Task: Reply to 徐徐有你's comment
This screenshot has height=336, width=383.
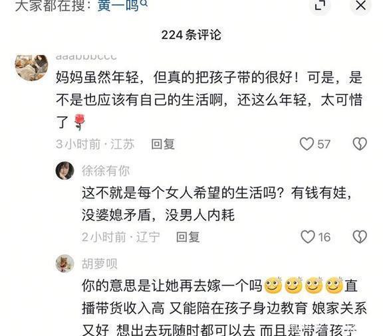Action: click(x=188, y=237)
